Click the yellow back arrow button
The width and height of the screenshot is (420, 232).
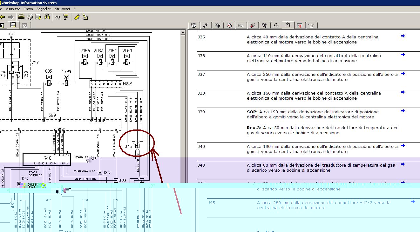coord(3,17)
